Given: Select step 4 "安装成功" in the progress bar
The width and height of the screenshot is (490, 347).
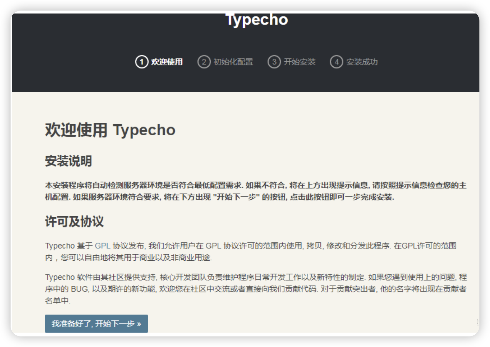Looking at the screenshot, I should [354, 62].
